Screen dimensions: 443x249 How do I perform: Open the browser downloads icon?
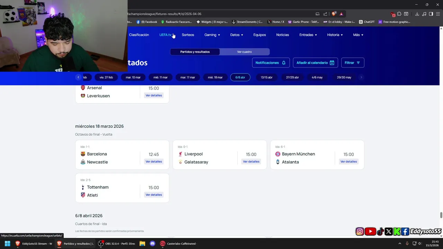[x=417, y=14]
